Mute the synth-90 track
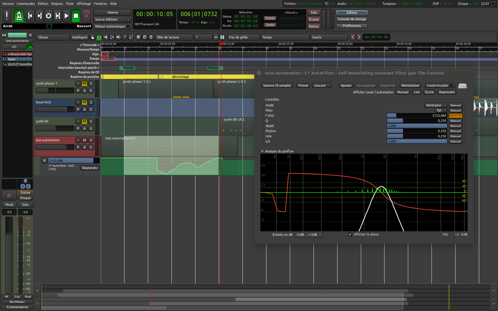 point(84,122)
